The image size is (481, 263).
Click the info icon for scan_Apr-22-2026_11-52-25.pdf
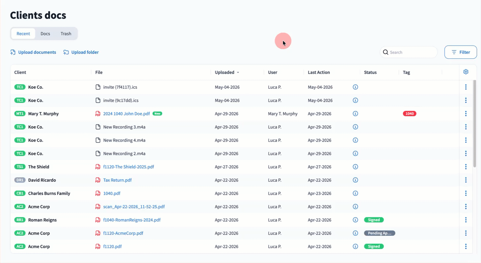click(x=355, y=207)
